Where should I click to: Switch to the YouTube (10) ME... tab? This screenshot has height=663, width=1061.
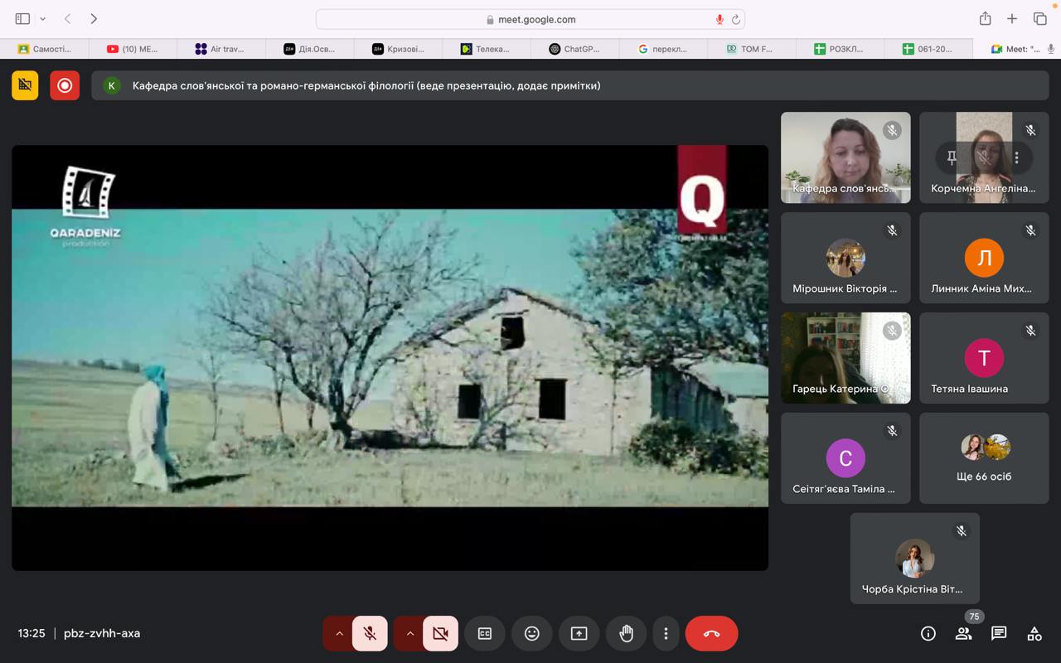133,49
